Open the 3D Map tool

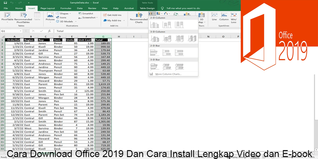pyautogui.click(x=201, y=18)
